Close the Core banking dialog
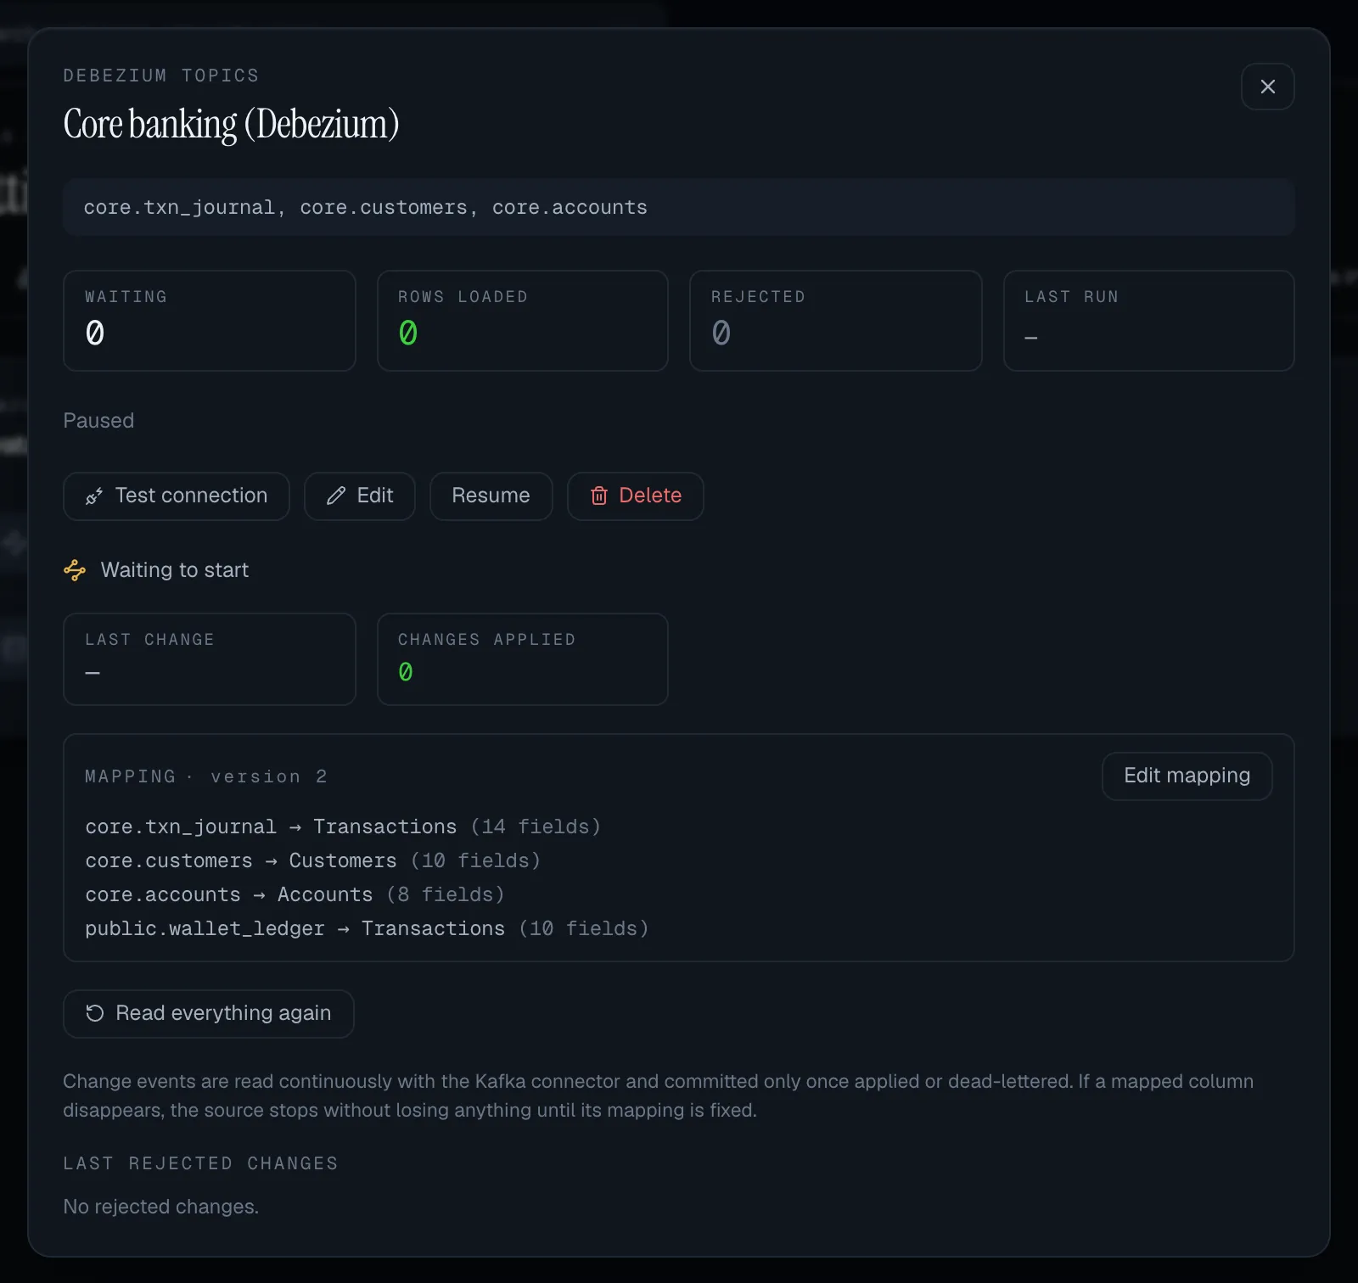 1267,87
